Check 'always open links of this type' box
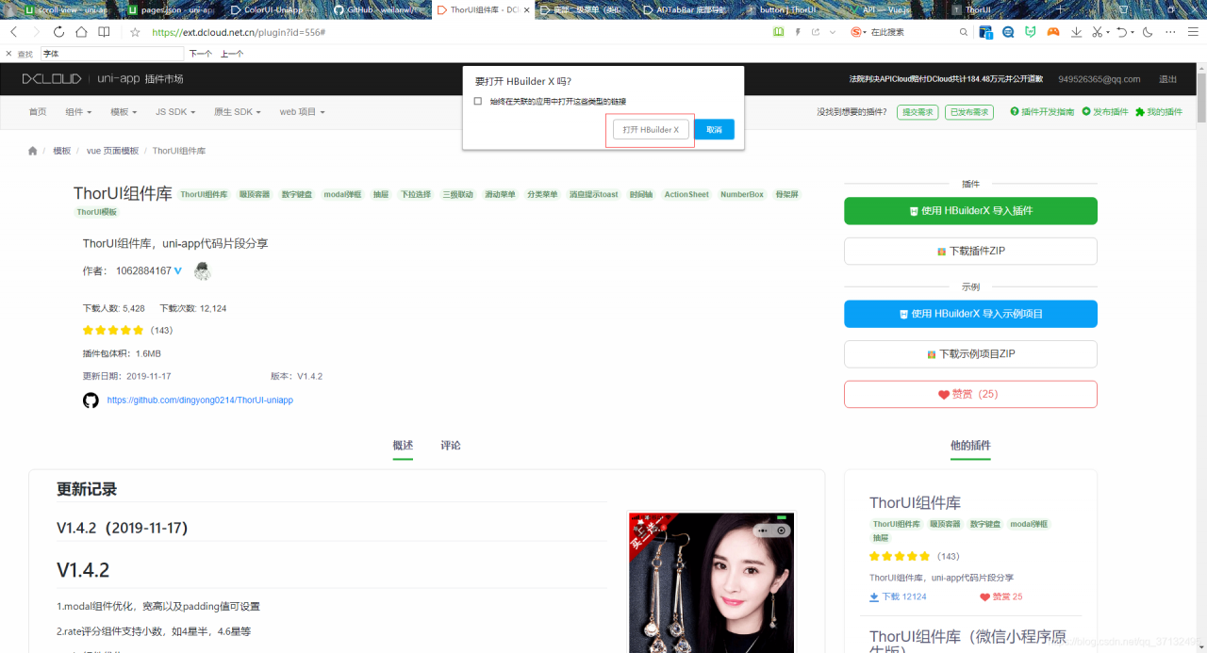Image resolution: width=1207 pixels, height=653 pixels. point(478,101)
